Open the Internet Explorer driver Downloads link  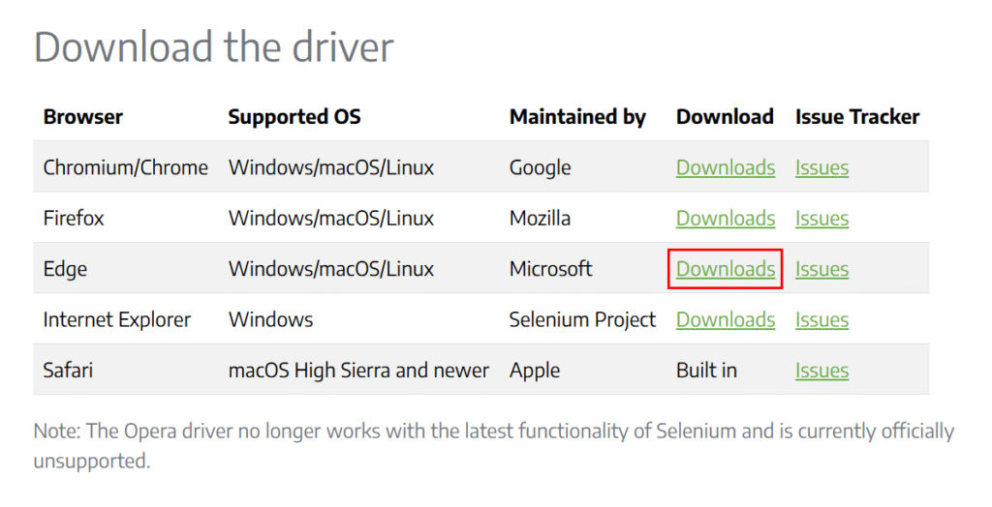[725, 319]
